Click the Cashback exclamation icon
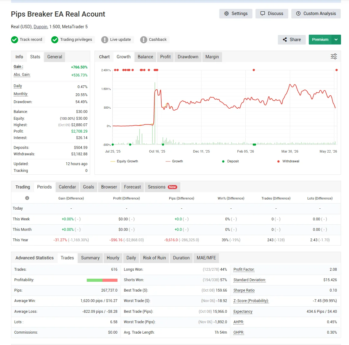 point(144,40)
